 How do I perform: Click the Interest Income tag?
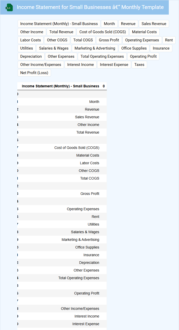[x=81, y=65]
